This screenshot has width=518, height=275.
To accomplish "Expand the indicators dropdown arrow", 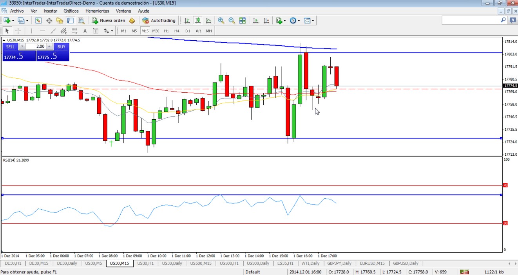I will (285, 21).
